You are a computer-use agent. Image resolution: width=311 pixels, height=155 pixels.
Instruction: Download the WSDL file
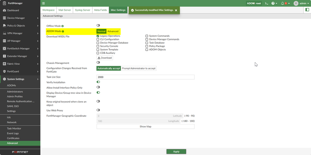[x=105, y=58]
